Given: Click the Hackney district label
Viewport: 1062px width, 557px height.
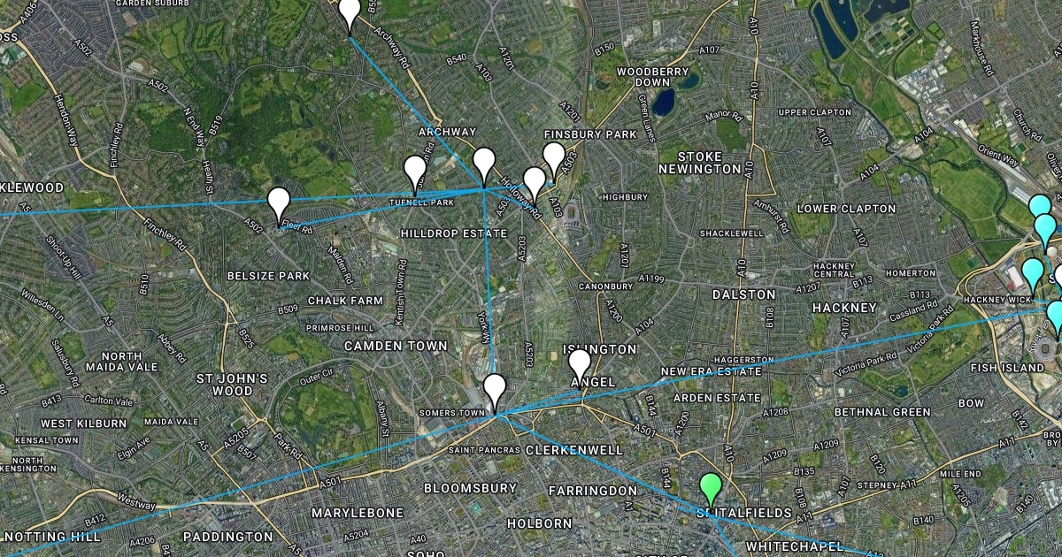Looking at the screenshot, I should tap(847, 308).
